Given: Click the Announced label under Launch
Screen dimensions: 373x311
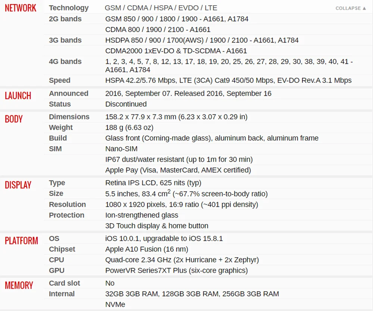Looking at the screenshot, I should pyautogui.click(x=68, y=93).
